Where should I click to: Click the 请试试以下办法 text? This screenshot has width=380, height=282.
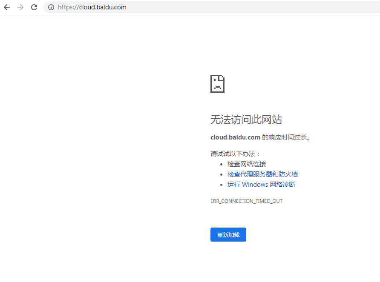235,154
